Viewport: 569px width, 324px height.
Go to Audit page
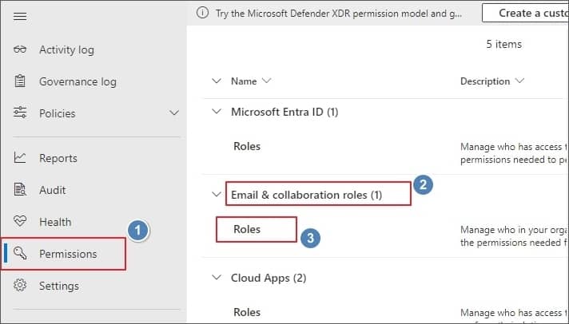coord(53,190)
